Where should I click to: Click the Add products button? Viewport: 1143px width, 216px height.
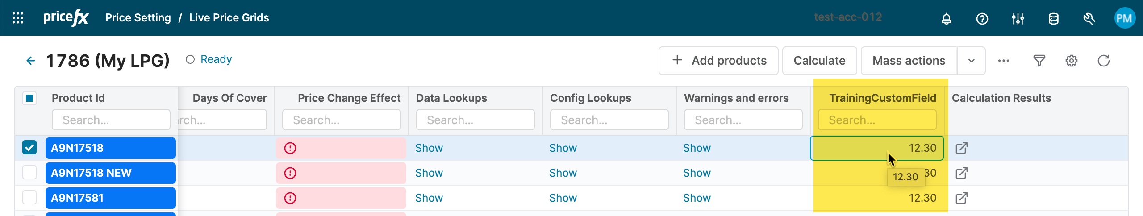(x=718, y=61)
